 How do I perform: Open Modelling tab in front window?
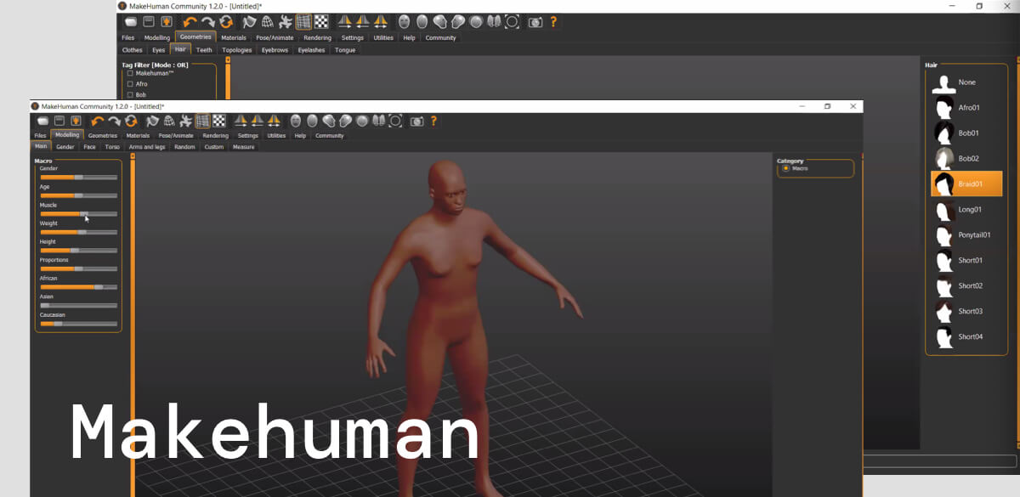tap(67, 135)
